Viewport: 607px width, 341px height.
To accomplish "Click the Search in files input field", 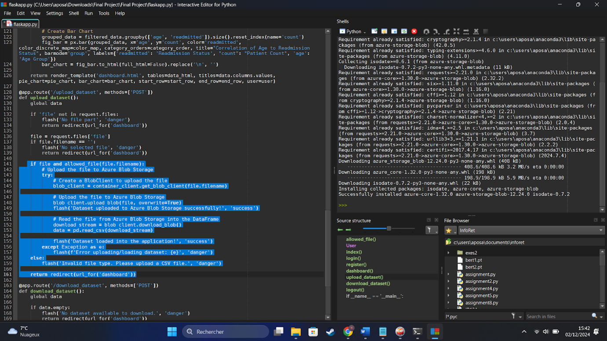I will (558, 316).
